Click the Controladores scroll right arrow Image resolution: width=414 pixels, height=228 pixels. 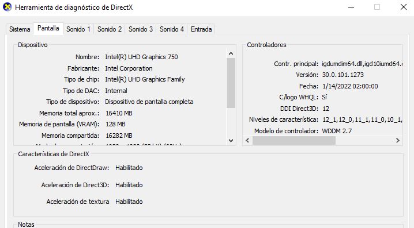[x=398, y=141]
